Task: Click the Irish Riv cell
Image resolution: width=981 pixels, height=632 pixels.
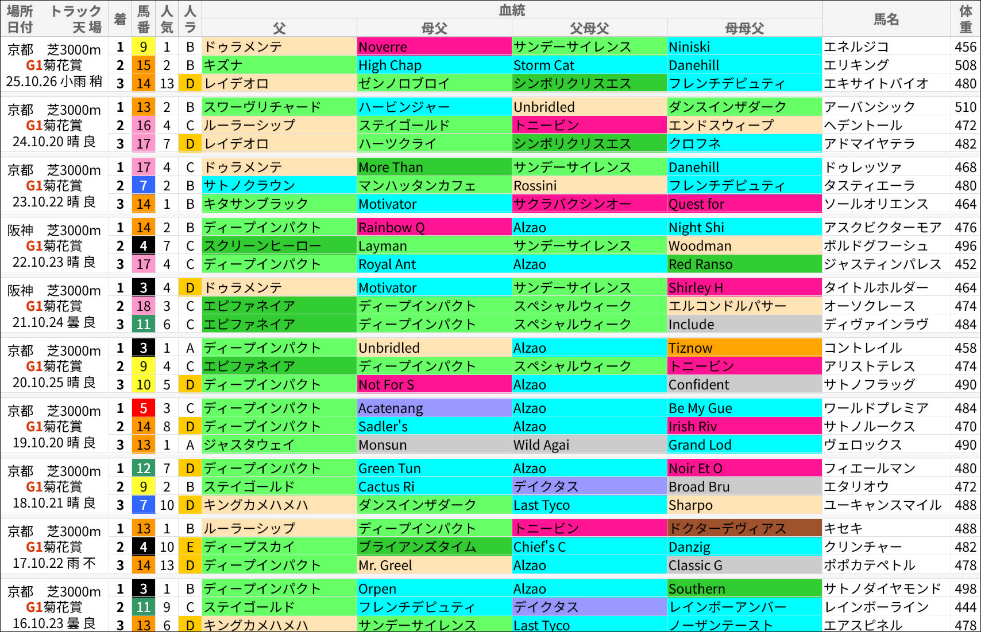Action: (x=744, y=427)
